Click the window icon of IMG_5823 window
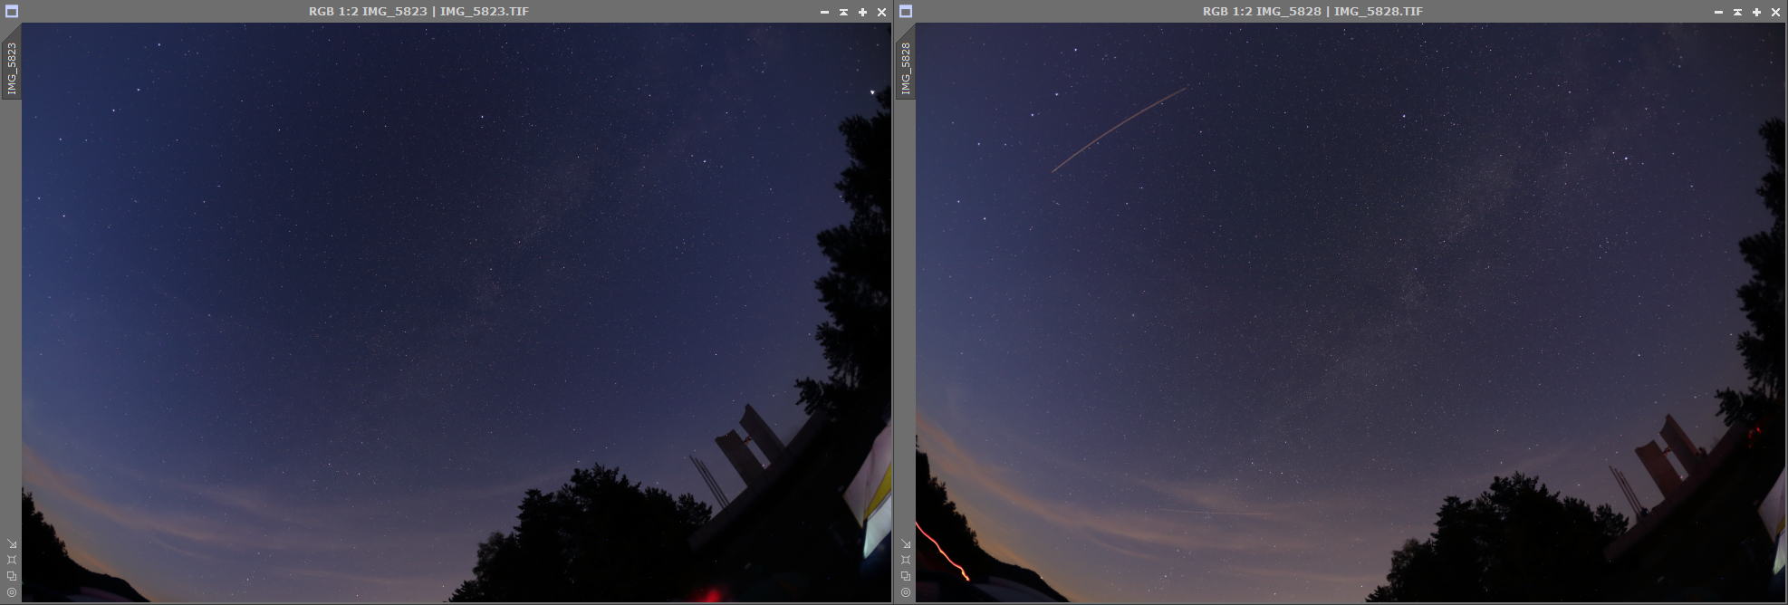Image resolution: width=1788 pixels, height=605 pixels. (x=12, y=12)
